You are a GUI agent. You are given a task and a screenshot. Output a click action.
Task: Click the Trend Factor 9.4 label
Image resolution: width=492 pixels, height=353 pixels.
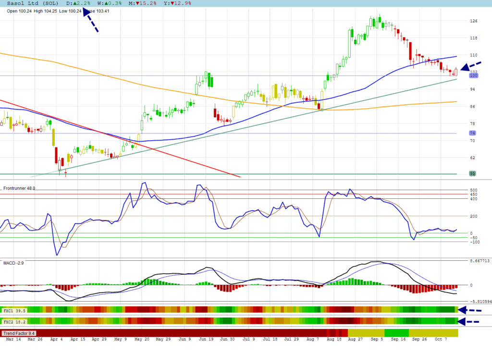click(x=19, y=333)
